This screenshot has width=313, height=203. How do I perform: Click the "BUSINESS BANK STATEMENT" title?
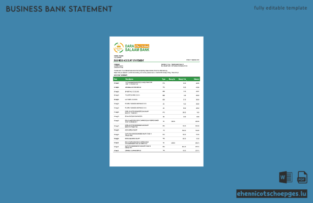pyautogui.click(x=59, y=9)
